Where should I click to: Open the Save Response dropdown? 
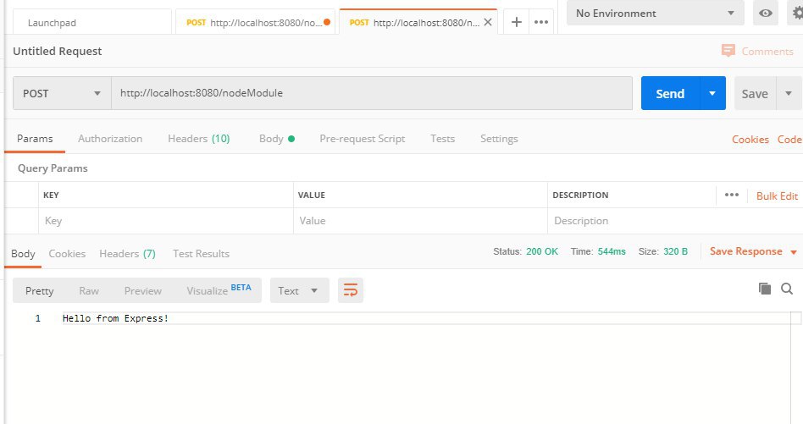[753, 251]
